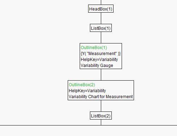
Task: Click connector between OutlineBox(1) and OutlineBox(2)
Action: [x=101, y=75]
